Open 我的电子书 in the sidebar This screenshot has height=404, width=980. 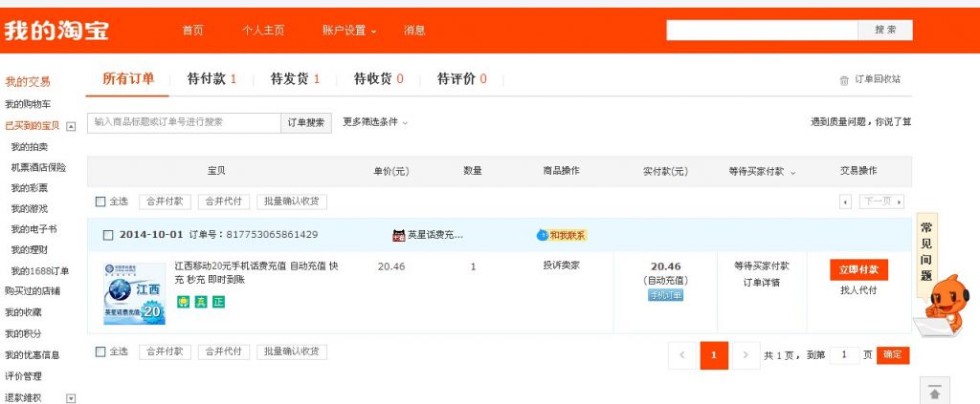pyautogui.click(x=33, y=229)
